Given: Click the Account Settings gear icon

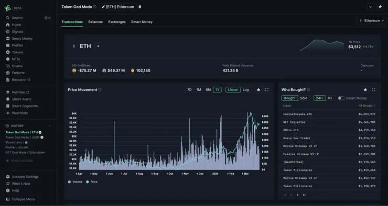Looking at the screenshot, I should click(8, 177).
